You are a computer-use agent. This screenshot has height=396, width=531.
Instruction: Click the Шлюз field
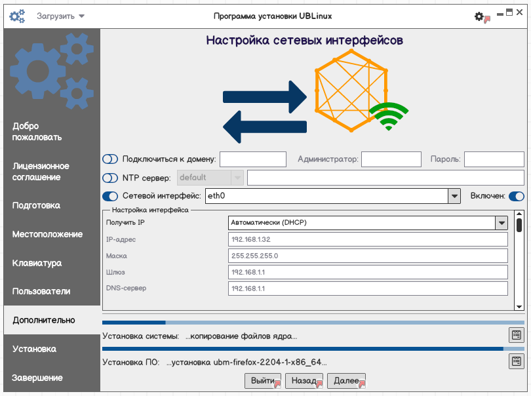[x=368, y=272]
